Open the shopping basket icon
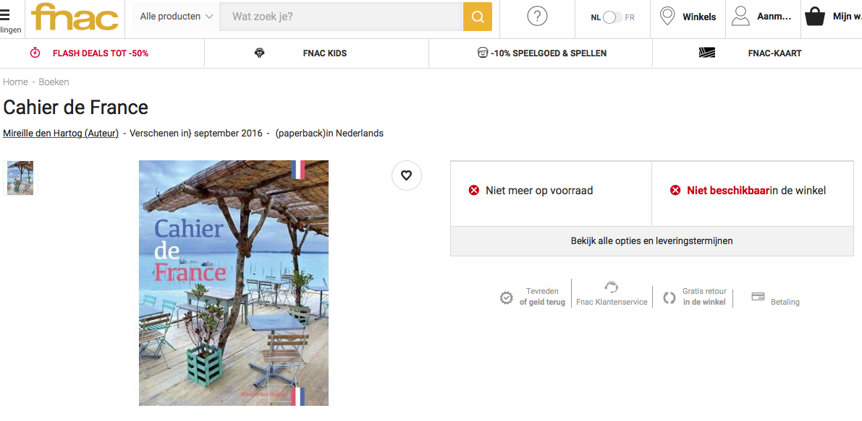Screen dimensions: 862x421 [x=815, y=17]
